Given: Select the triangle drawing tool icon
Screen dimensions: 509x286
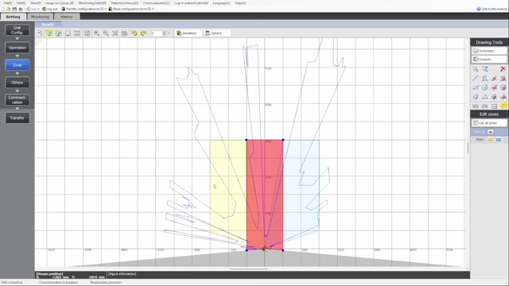Looking at the screenshot, I should [x=485, y=97].
